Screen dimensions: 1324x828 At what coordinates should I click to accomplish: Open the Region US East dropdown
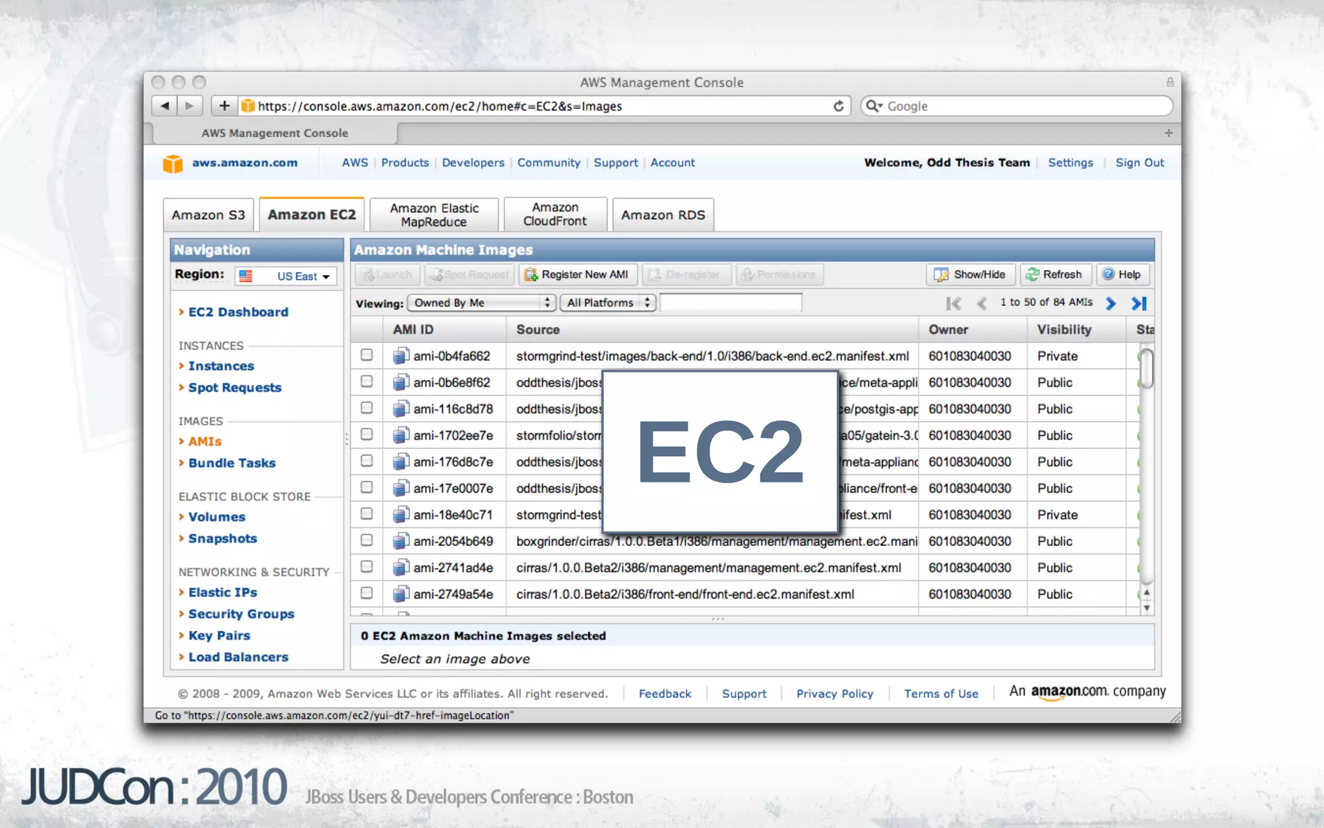286,276
